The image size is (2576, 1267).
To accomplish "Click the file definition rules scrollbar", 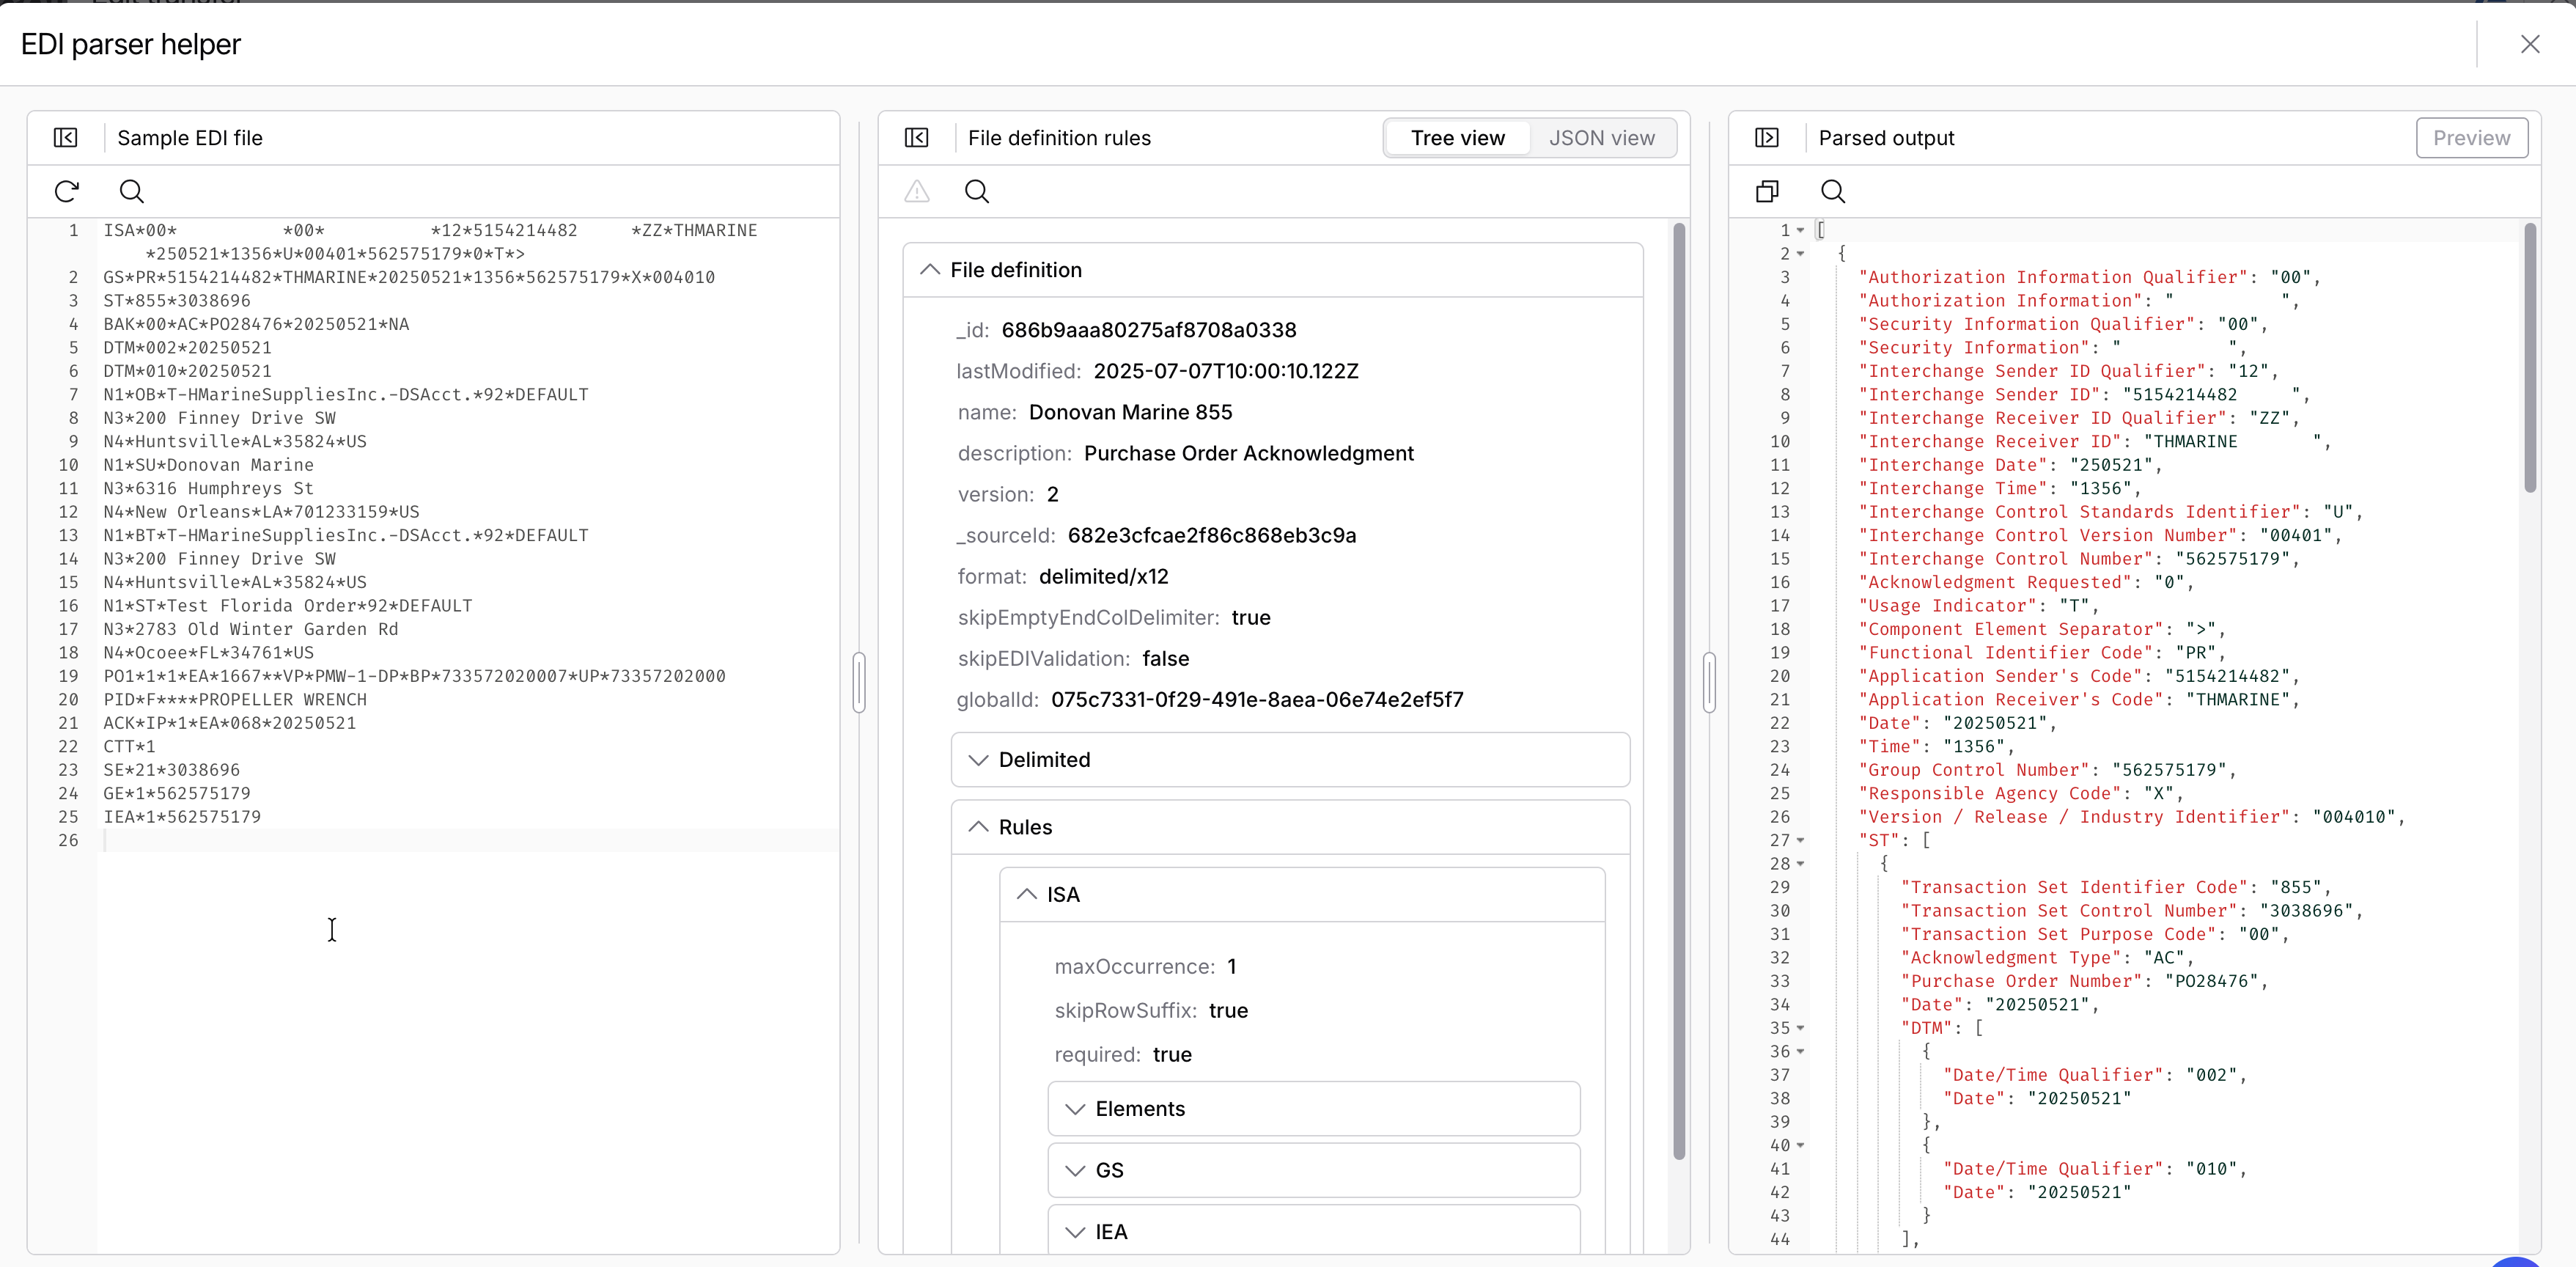I will pos(1678,691).
